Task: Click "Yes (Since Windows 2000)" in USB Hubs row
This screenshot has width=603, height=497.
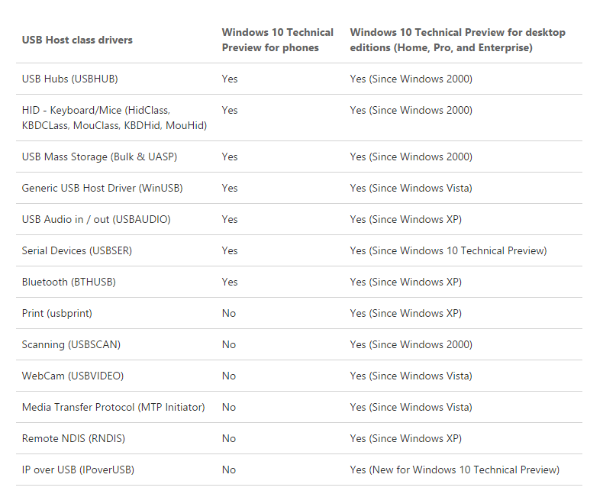Action: pos(411,79)
